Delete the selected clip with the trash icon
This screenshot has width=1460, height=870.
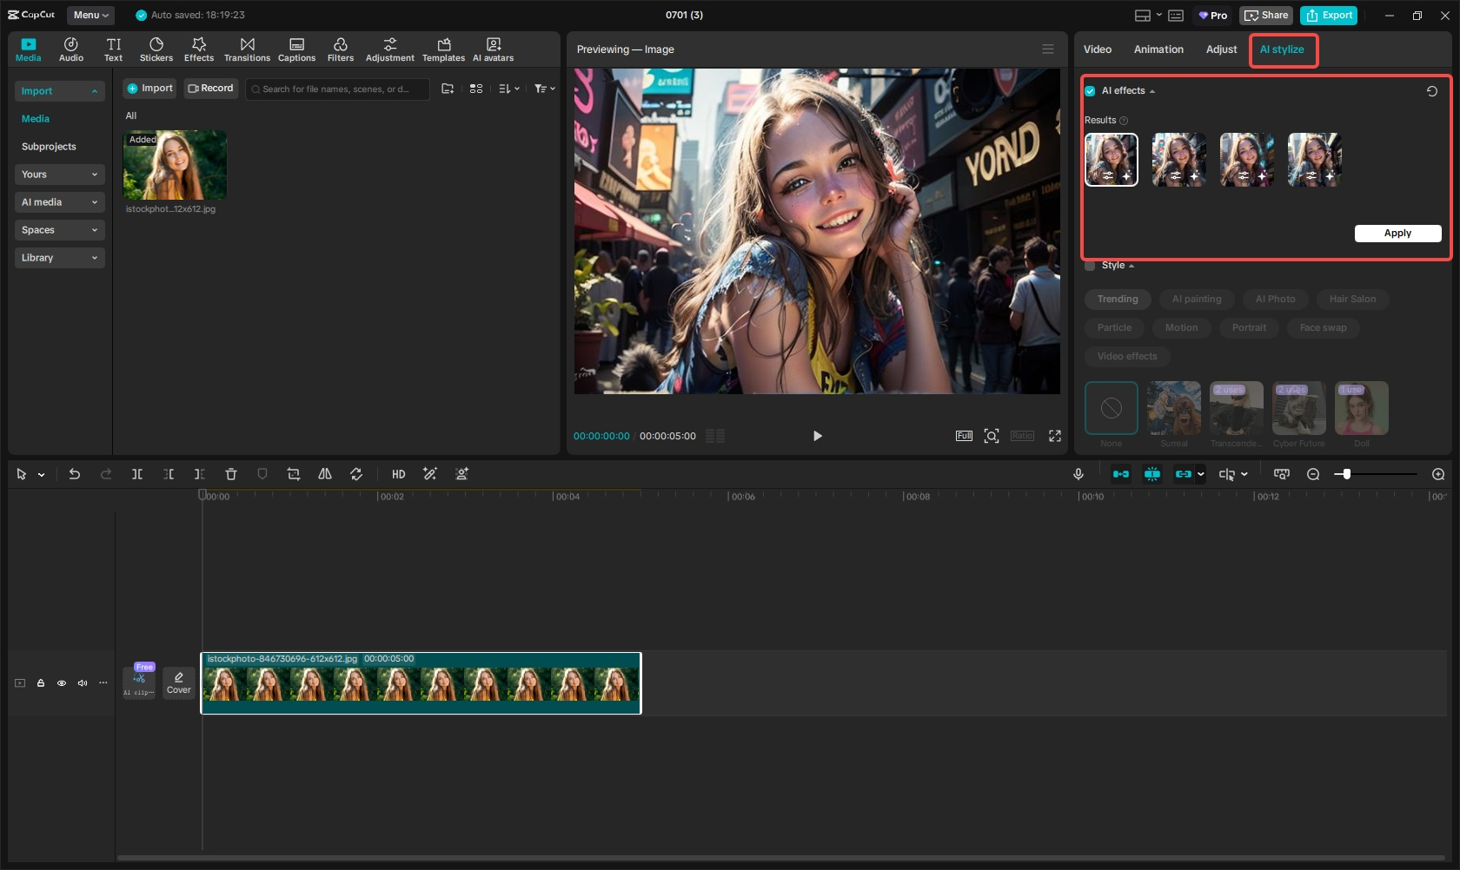(x=231, y=474)
